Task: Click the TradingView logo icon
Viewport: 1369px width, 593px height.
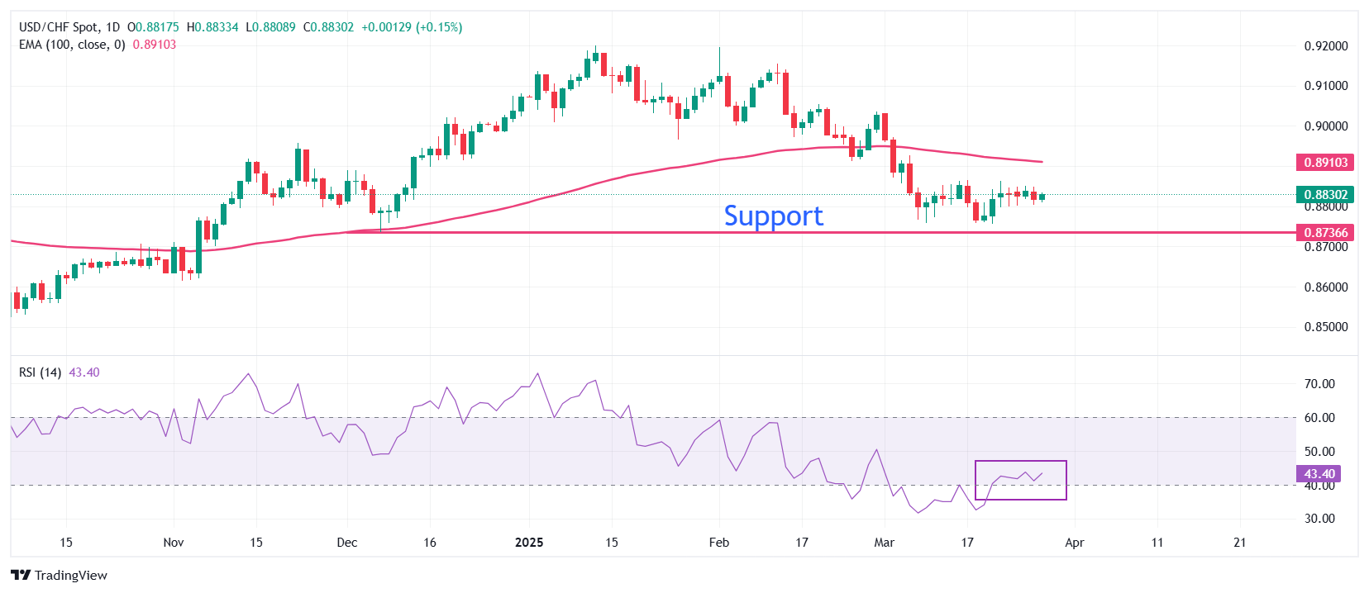Action: point(21,575)
